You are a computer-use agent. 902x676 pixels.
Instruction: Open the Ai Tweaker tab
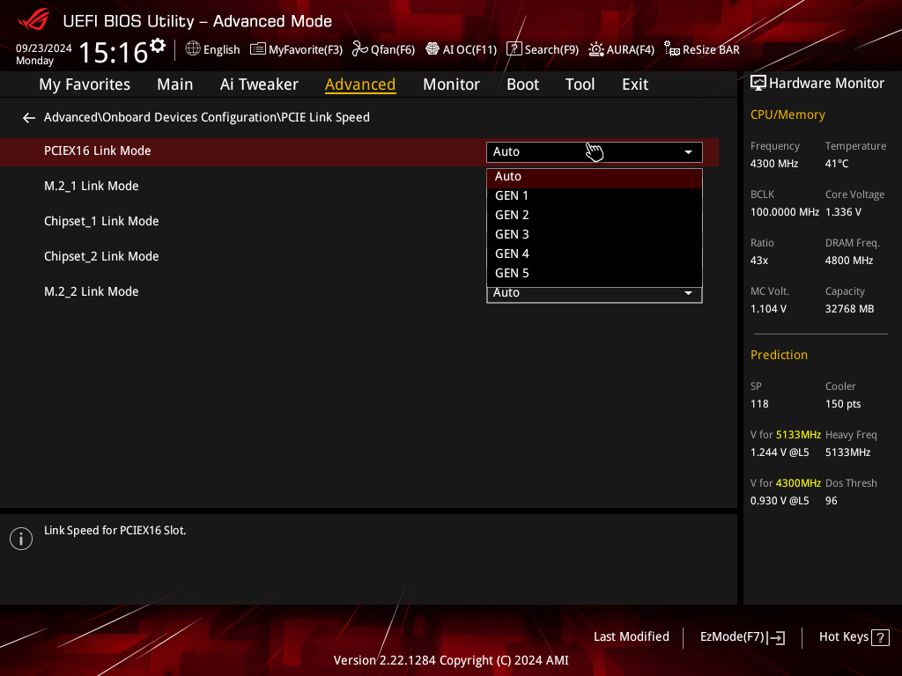(259, 84)
